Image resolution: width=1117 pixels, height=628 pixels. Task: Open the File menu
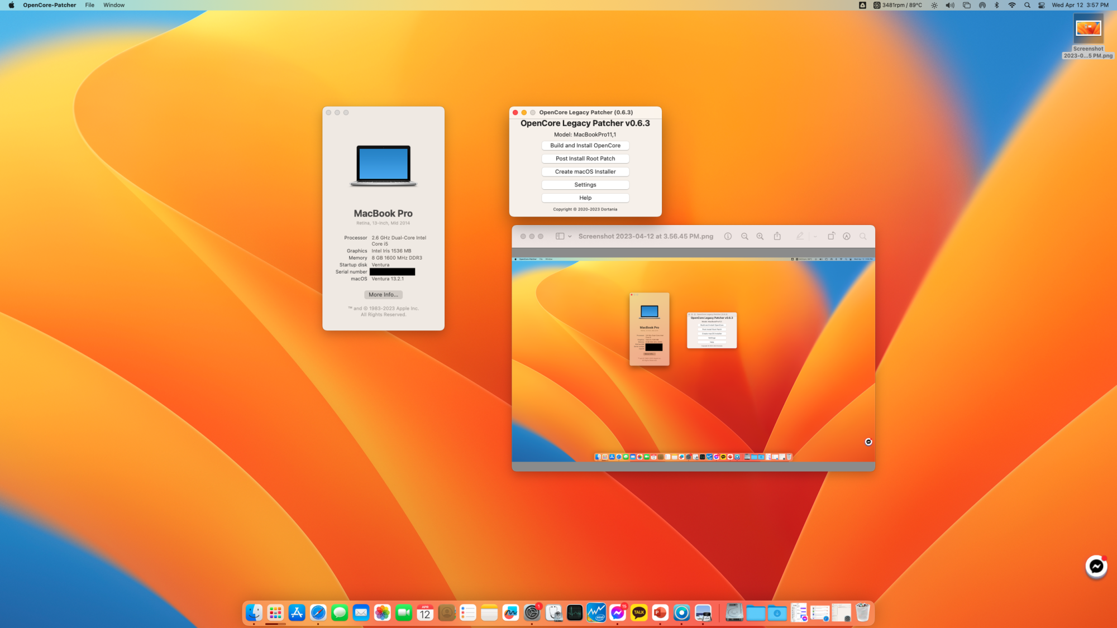tap(89, 5)
